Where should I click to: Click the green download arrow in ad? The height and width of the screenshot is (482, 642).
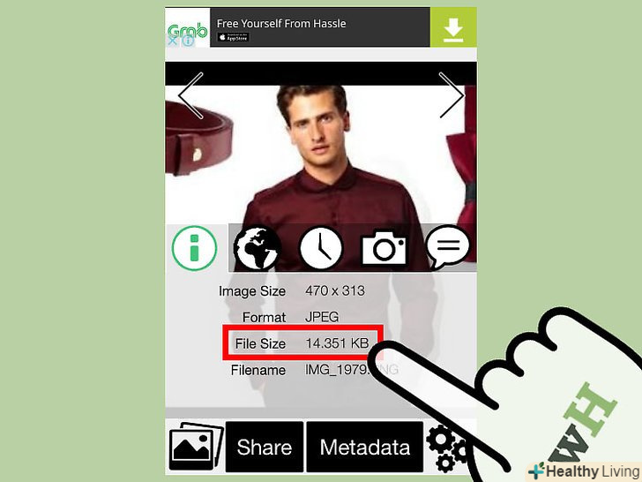[453, 27]
